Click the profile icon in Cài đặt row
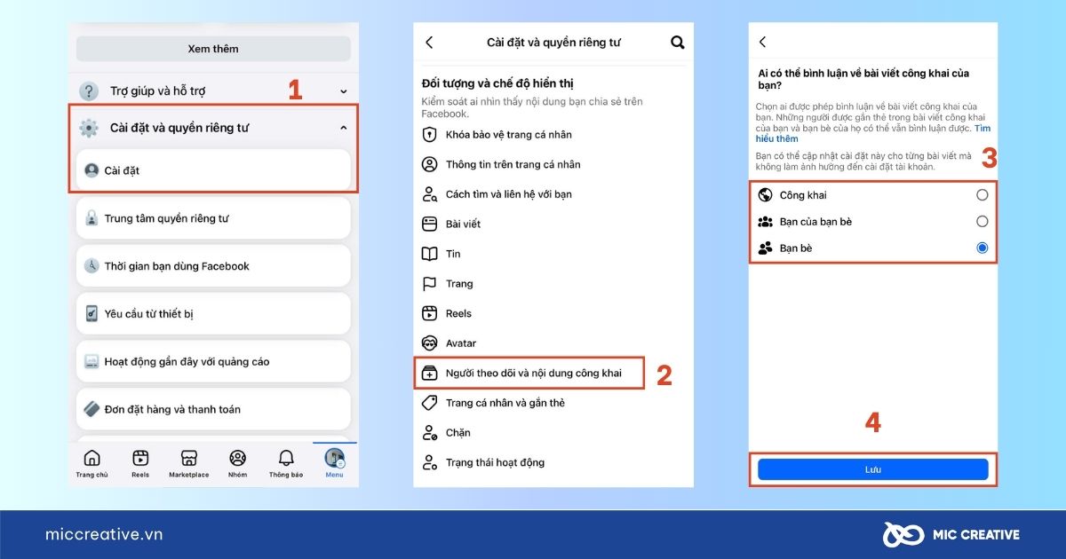Image resolution: width=1066 pixels, height=559 pixels. pos(91,170)
